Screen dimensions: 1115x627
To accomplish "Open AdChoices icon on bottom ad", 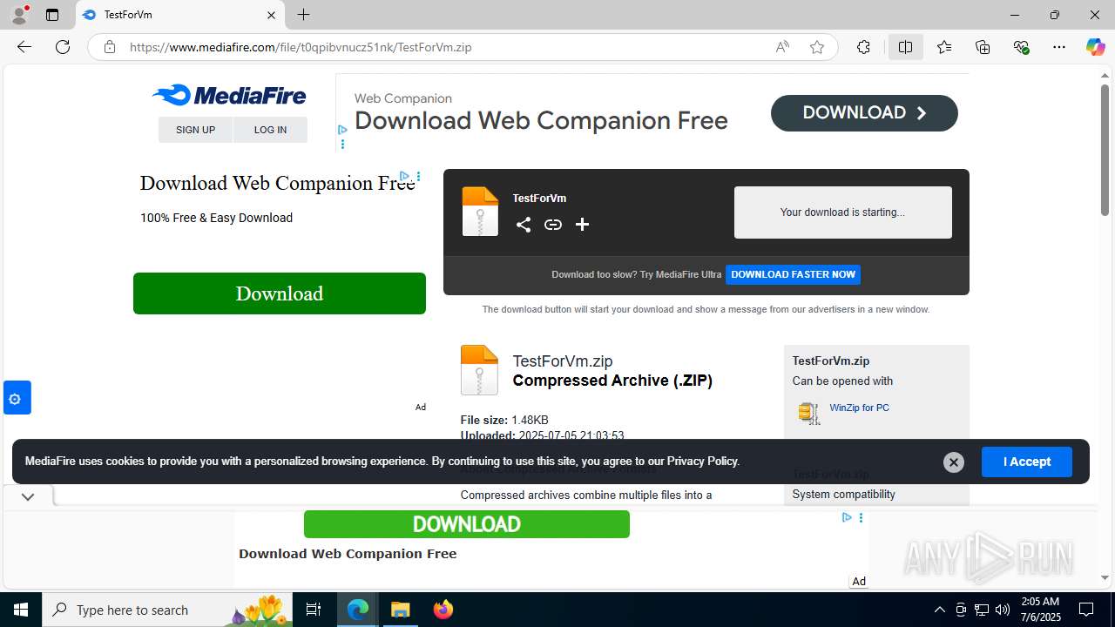I will [x=847, y=517].
